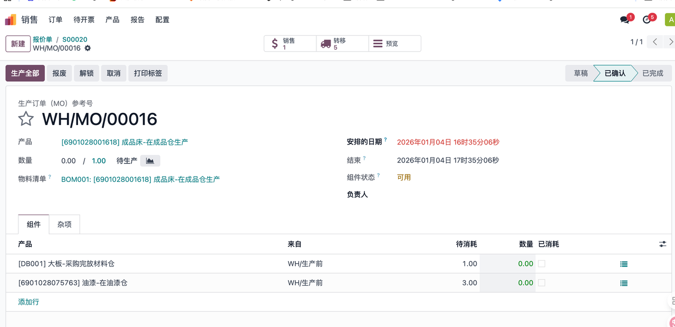Mark WH/MO/00016 as favorite star
The height and width of the screenshot is (327, 675).
26,119
